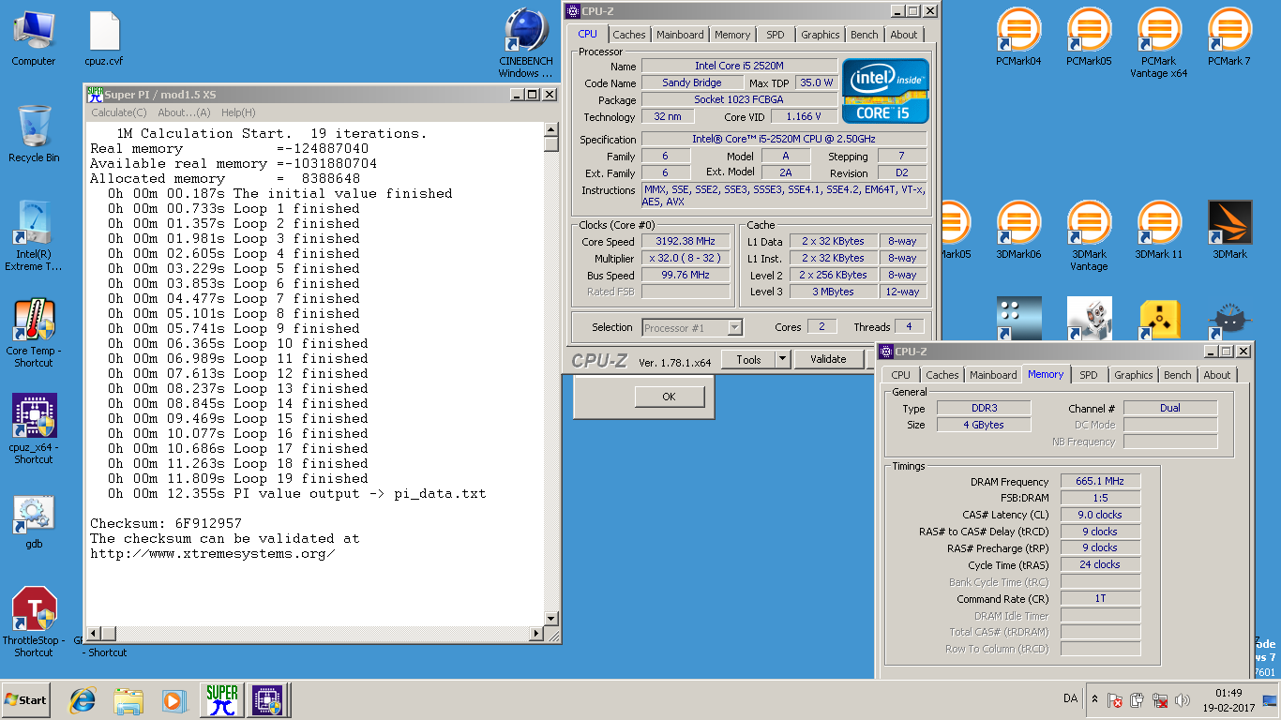Click the OK button below CPU-Z
The image size is (1281, 720).
669,397
